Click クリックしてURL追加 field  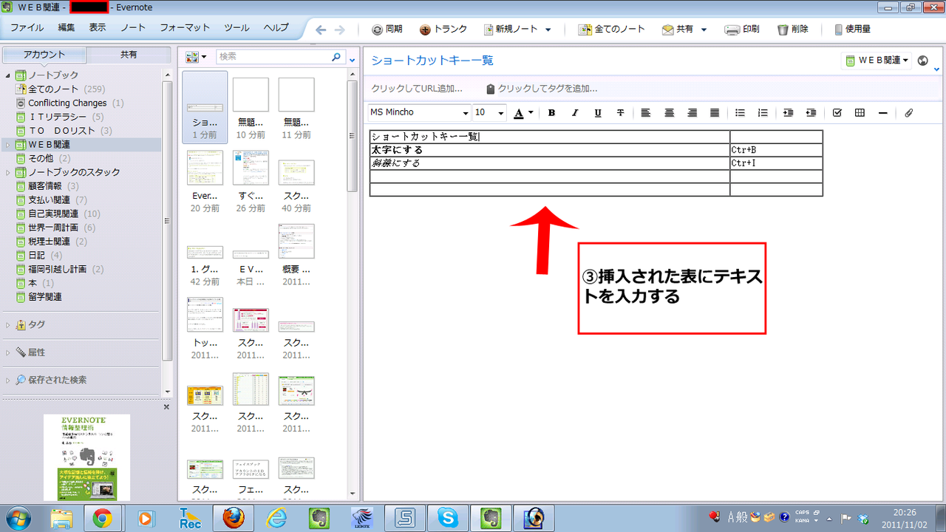point(417,89)
